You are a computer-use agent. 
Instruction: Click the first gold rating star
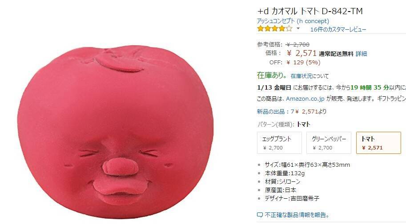point(261,29)
